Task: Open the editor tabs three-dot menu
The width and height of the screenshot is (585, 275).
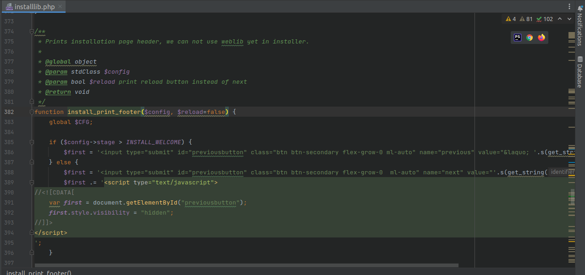Action: click(569, 6)
